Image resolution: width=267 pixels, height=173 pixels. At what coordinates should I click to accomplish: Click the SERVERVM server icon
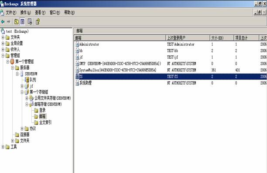pos(22,74)
